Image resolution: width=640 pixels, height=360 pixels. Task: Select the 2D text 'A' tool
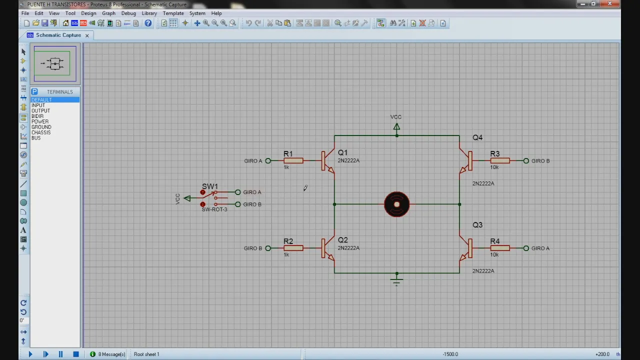coord(23,230)
